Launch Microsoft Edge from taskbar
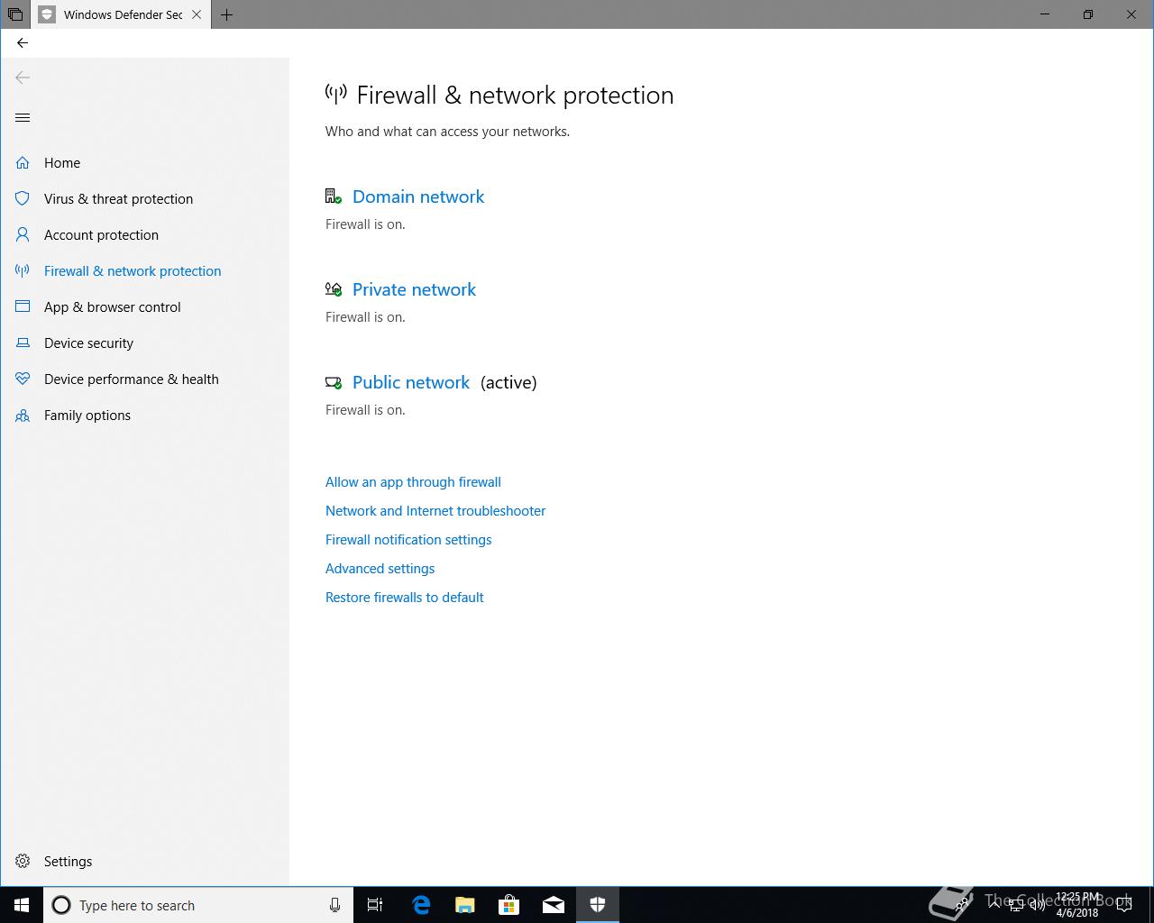The image size is (1154, 923). pos(421,905)
